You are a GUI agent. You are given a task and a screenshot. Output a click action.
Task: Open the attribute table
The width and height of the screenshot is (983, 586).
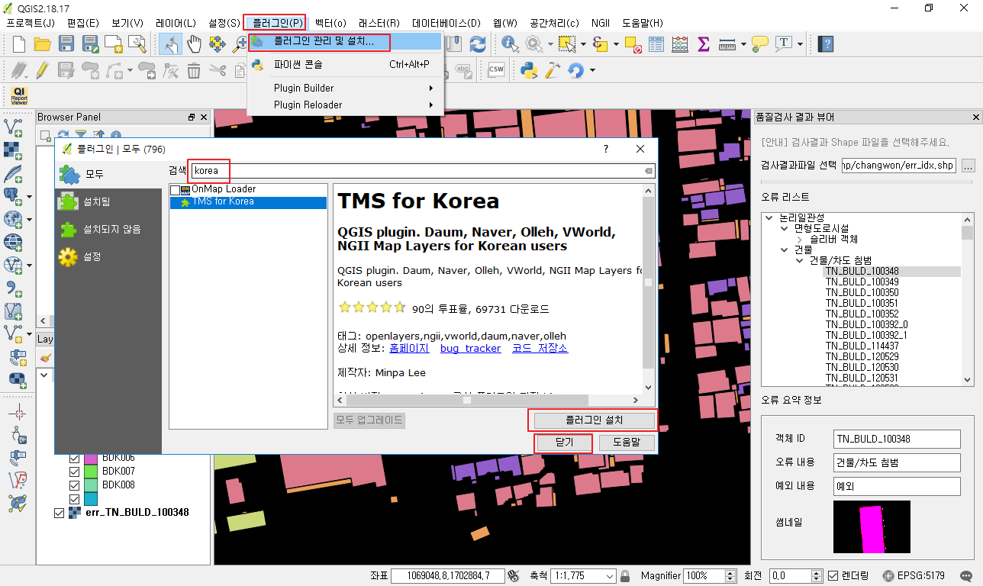pyautogui.click(x=656, y=44)
